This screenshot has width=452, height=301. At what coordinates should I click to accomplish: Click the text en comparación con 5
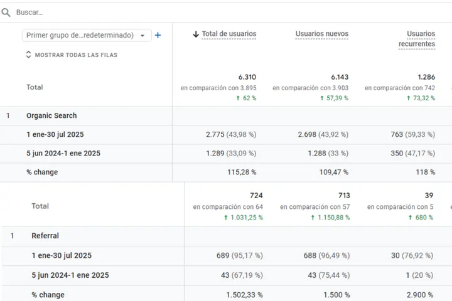[x=400, y=207]
